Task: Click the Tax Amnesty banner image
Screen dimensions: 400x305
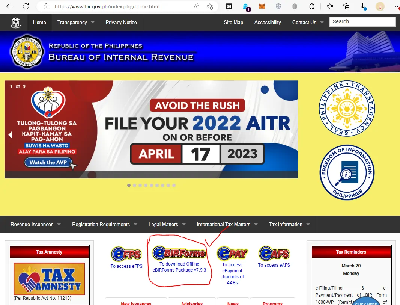Action: (49, 279)
